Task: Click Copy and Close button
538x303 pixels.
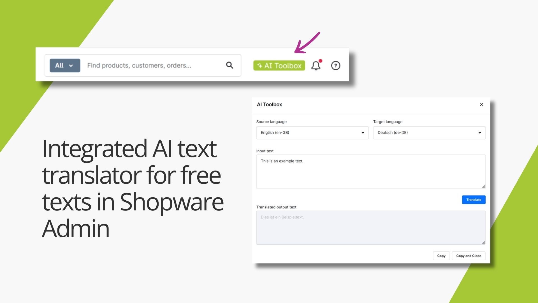Action: [469, 256]
